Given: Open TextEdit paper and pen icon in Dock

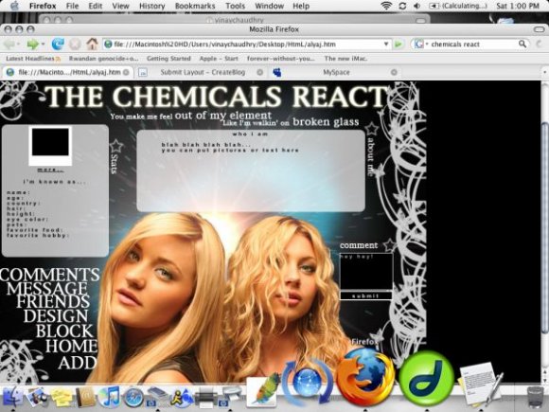Looking at the screenshot, I should click(x=480, y=385).
